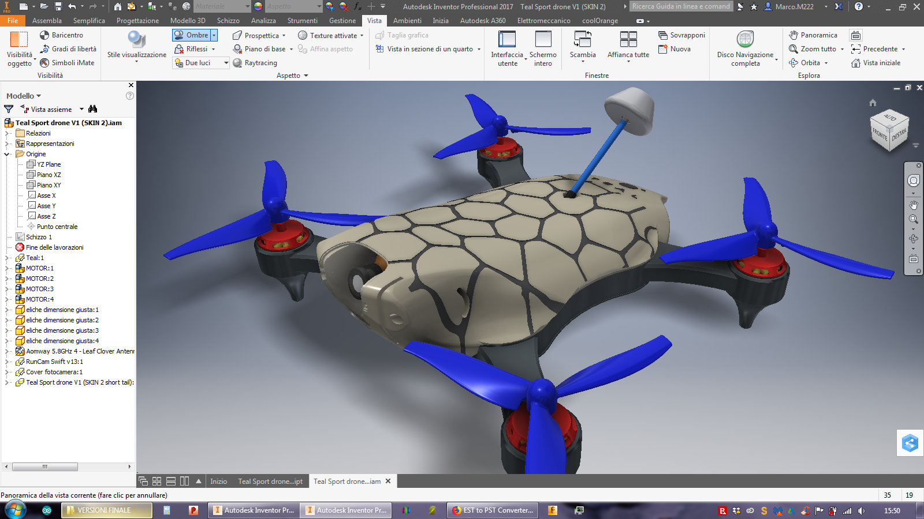Image resolution: width=924 pixels, height=519 pixels.
Task: Open VERSIONI FINALE folder in taskbar
Action: (x=107, y=510)
